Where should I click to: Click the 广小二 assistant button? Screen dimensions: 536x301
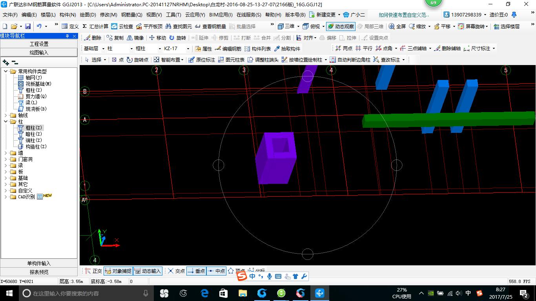pyautogui.click(x=354, y=15)
